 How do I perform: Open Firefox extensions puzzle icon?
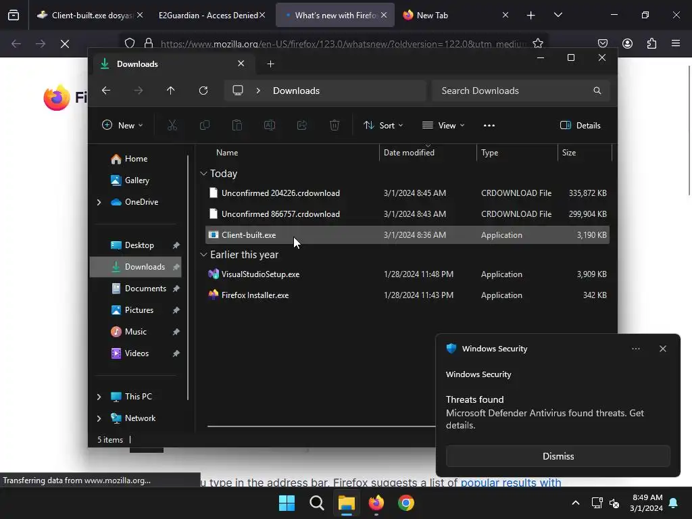tap(651, 43)
